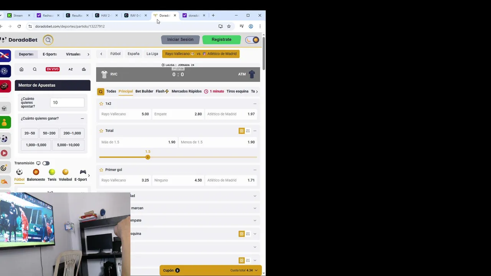The image size is (491, 276).
Task: Show more sports with the right chevron
Action: click(x=89, y=176)
